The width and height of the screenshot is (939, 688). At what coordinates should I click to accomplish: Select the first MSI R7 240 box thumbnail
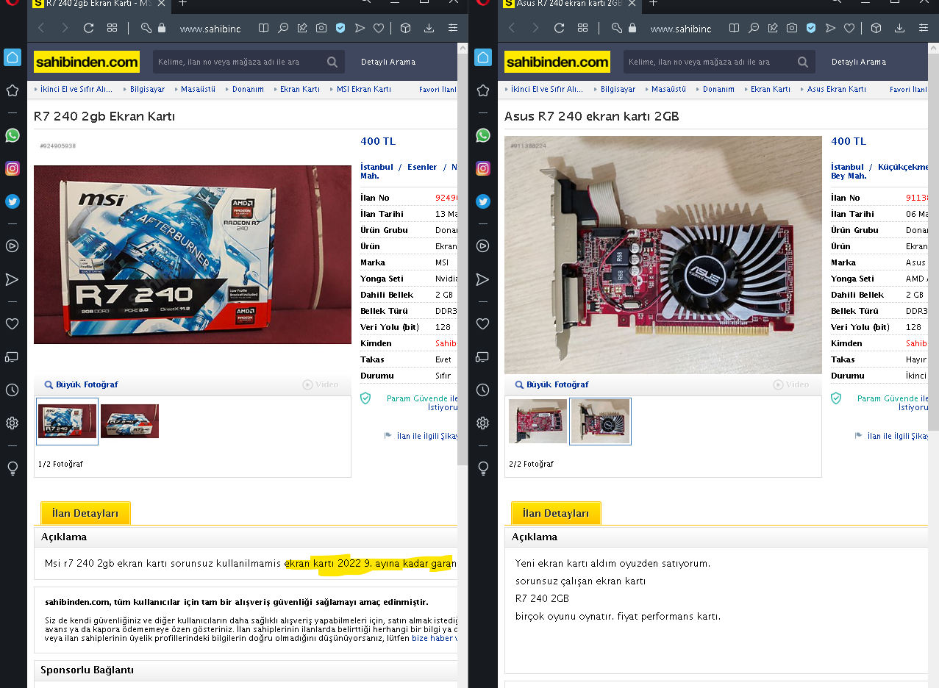[x=67, y=421]
